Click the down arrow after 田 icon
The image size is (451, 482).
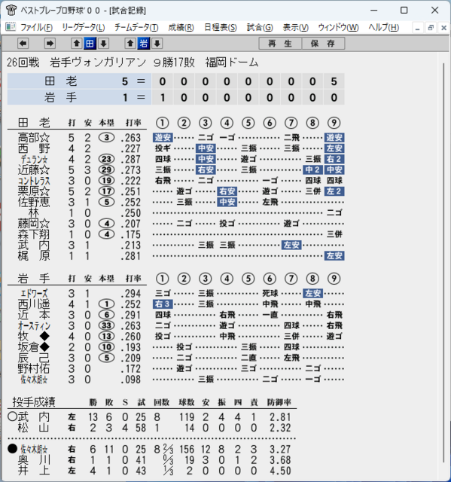tap(104, 44)
